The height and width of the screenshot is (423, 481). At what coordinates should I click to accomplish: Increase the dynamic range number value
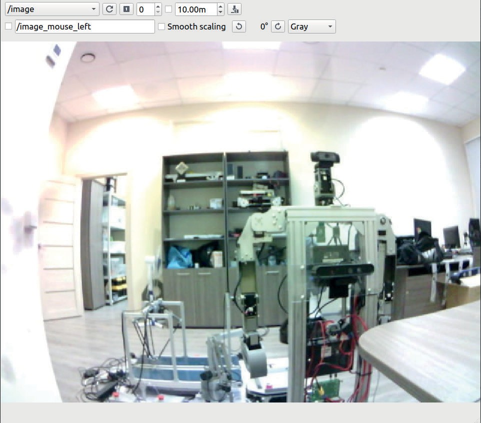(158, 6)
